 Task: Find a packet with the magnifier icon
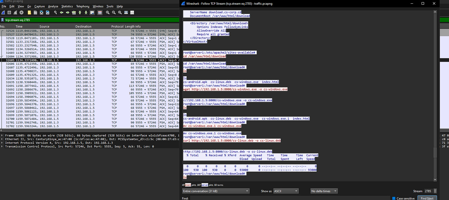click(56, 13)
